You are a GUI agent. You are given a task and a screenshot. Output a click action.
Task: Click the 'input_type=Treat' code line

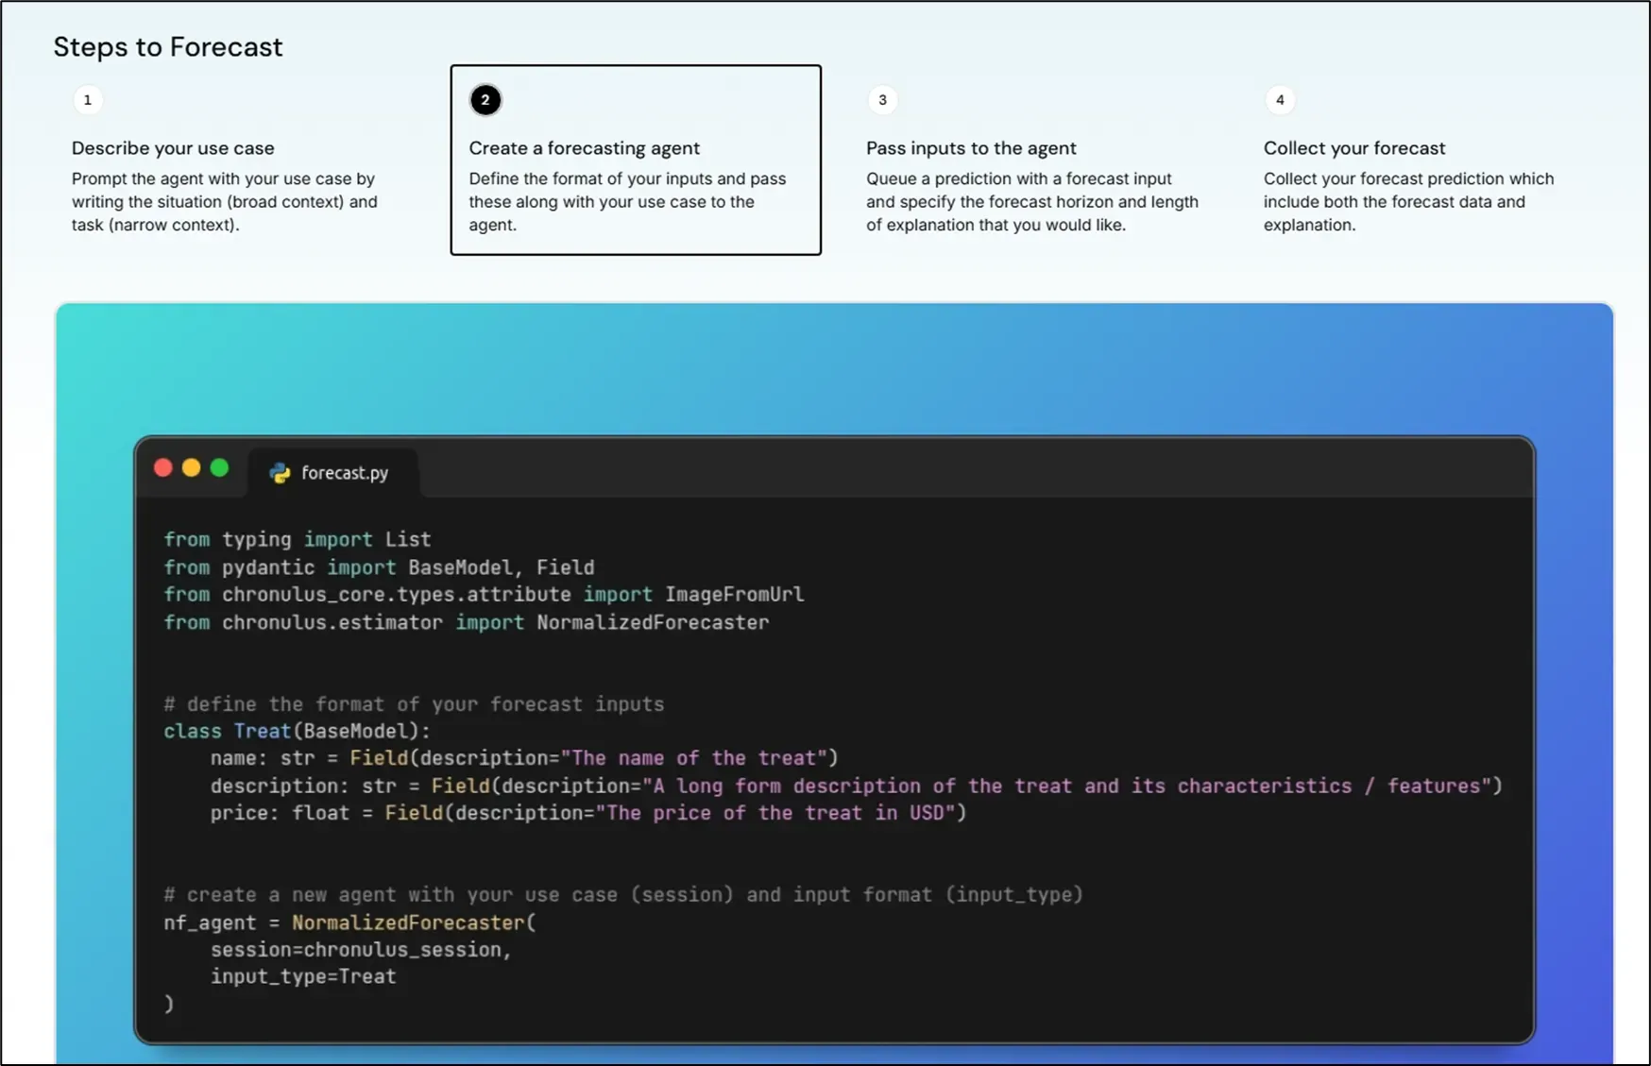click(x=302, y=976)
